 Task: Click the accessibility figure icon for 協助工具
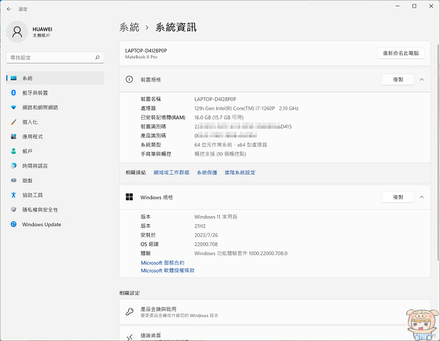(x=13, y=195)
